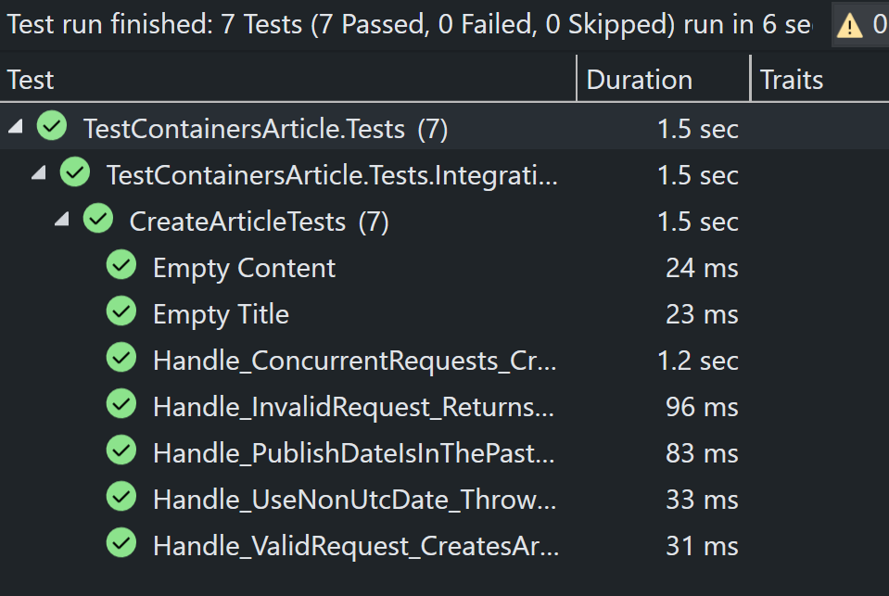Click passed icon of CreateArticleTests group
Screen dimensions: 889x596
click(x=98, y=220)
